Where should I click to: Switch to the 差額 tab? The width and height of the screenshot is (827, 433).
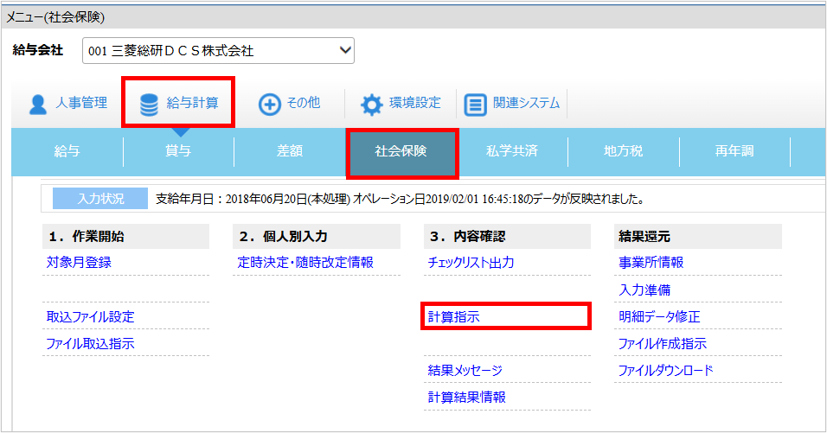point(290,151)
